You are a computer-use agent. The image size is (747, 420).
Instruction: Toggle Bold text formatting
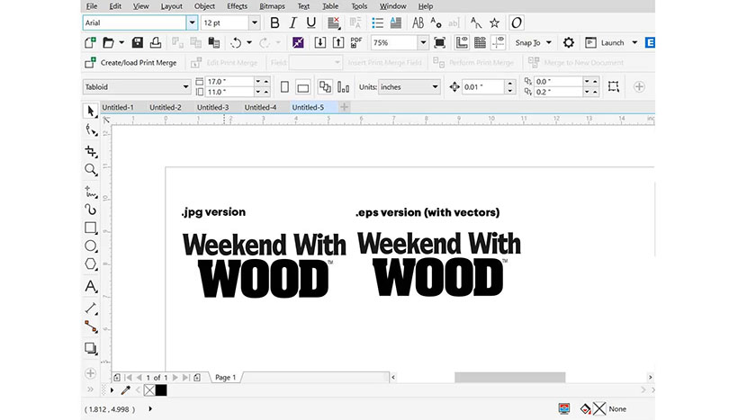click(275, 22)
